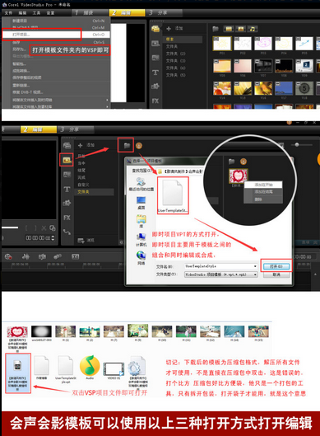This screenshot has height=436, width=320.
Task: Open the Title T icon in middle window sidebar
Action: 67,190
